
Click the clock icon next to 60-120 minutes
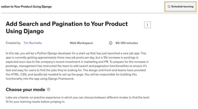111,43
